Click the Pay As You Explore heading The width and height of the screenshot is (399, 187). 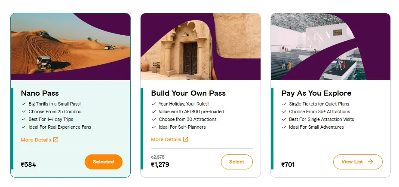[316, 93]
